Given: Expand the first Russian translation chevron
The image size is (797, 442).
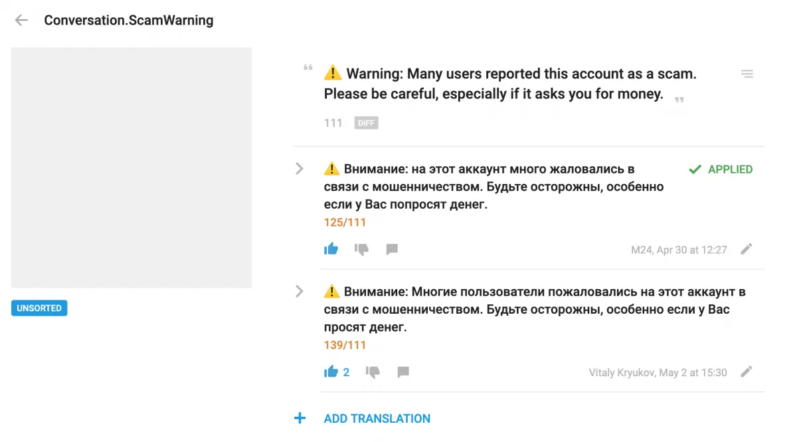Looking at the screenshot, I should (x=300, y=169).
